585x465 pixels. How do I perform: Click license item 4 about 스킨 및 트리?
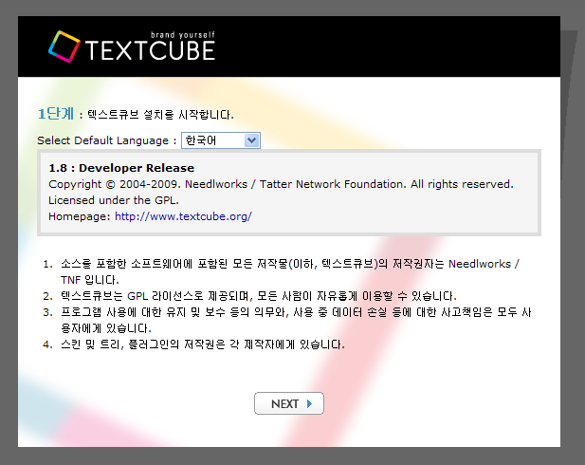pos(203,344)
